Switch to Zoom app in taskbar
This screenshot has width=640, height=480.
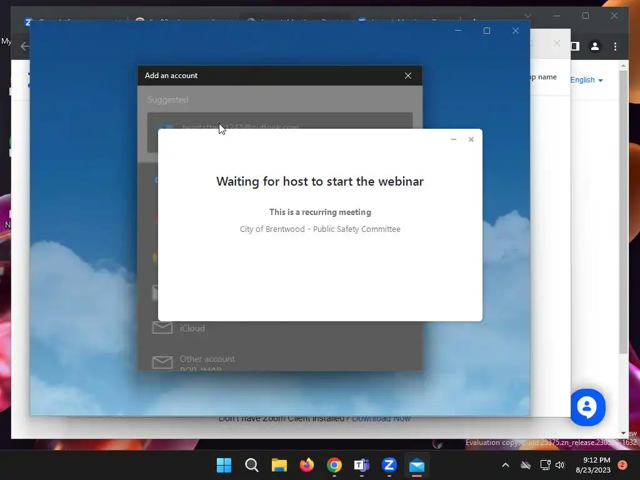(389, 465)
